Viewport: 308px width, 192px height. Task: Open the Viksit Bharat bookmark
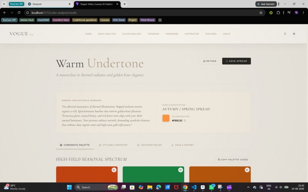pyautogui.click(x=148, y=20)
